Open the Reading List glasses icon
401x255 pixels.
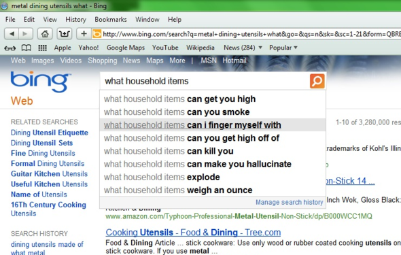(x=10, y=48)
